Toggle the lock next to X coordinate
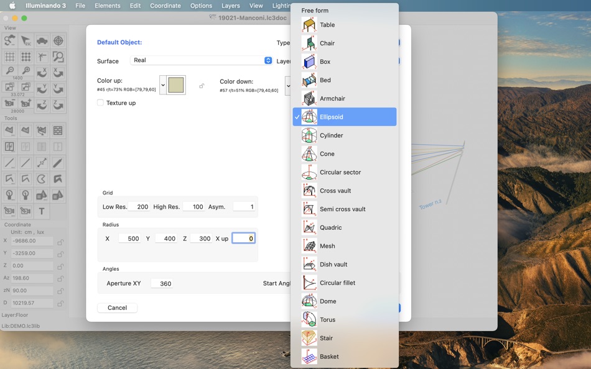Image resolution: width=591 pixels, height=369 pixels. point(60,242)
